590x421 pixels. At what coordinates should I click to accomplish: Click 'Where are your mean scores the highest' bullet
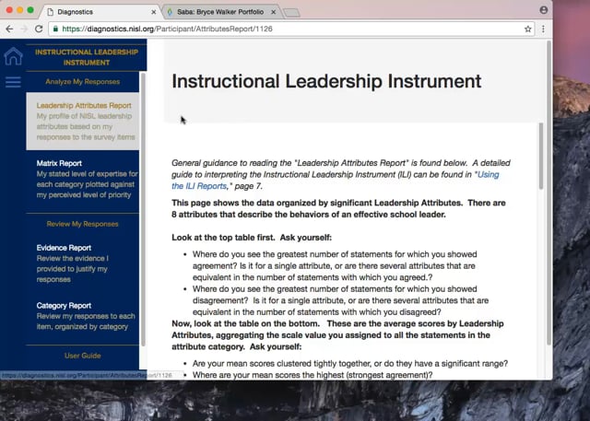tap(313, 375)
